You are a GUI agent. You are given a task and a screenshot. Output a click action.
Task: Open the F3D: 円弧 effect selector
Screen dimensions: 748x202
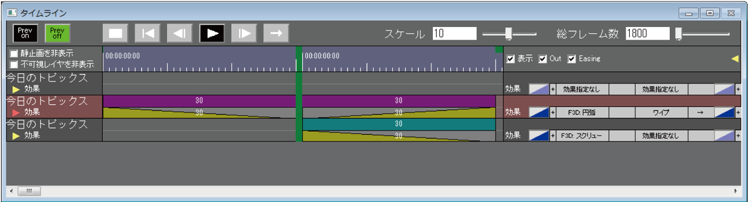click(x=582, y=113)
